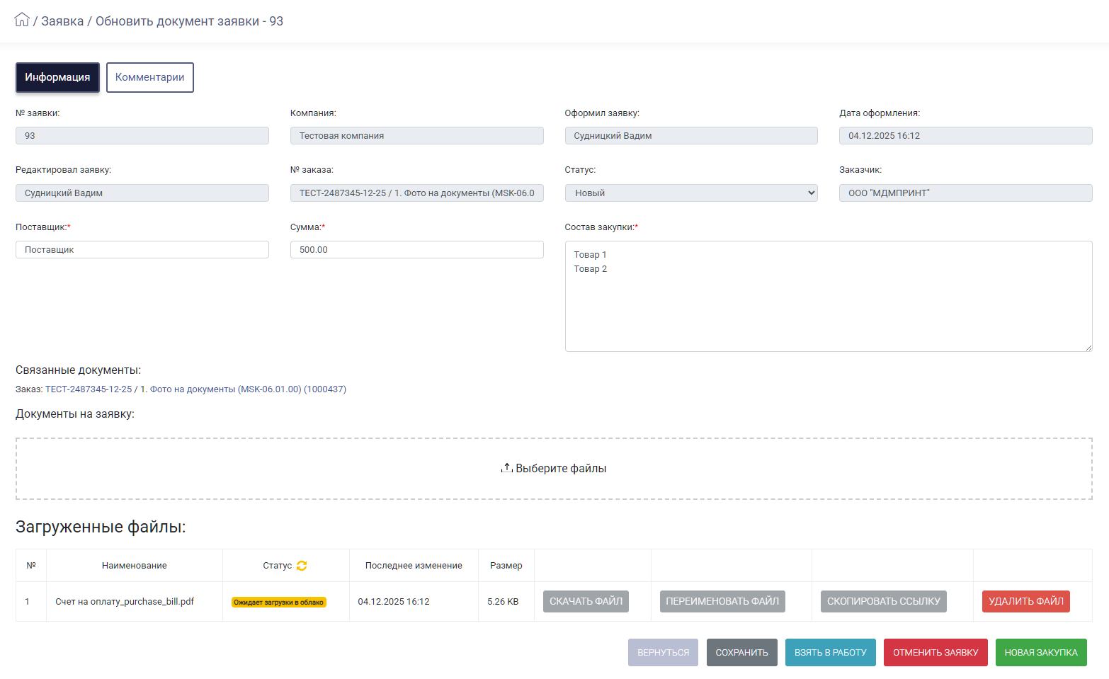The image size is (1109, 679).
Task: Select the Информация tab
Action: pyautogui.click(x=57, y=77)
